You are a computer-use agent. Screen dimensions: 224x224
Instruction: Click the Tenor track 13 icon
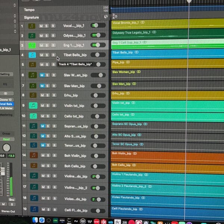coord(34,145)
